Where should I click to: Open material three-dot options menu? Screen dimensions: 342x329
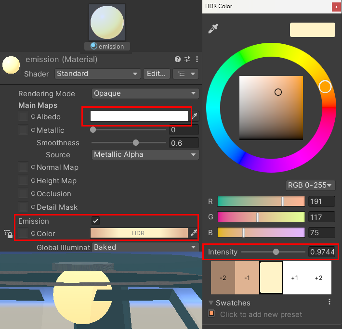197,59
